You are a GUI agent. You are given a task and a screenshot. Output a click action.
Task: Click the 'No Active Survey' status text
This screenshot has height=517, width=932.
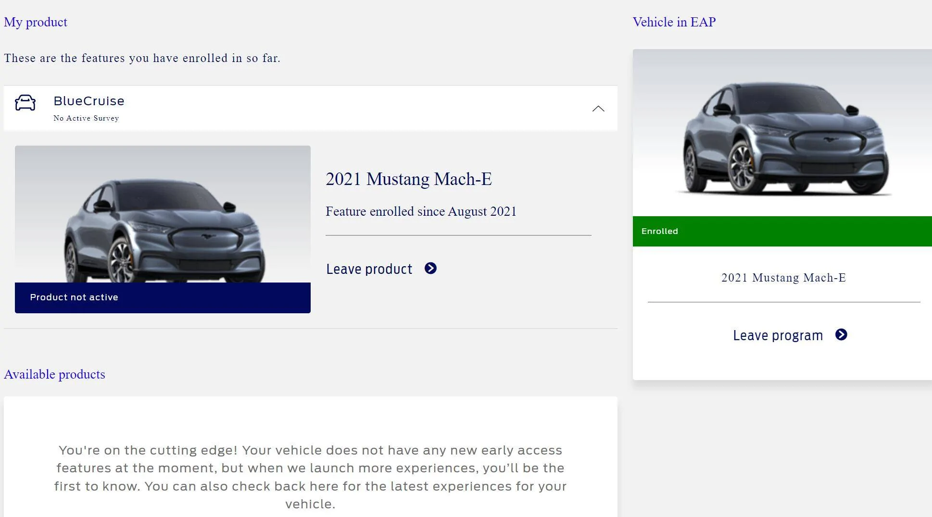(x=86, y=118)
